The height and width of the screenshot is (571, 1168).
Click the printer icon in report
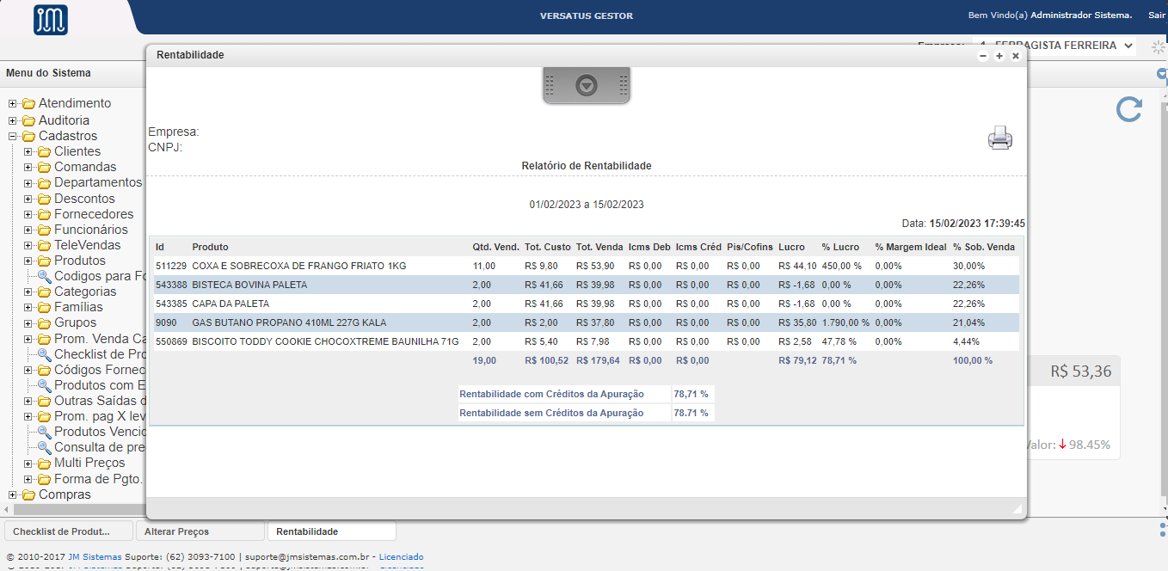click(x=999, y=138)
